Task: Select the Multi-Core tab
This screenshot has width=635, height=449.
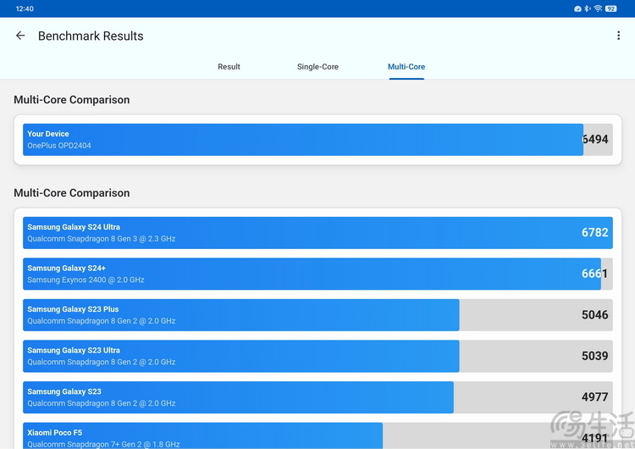Action: [406, 66]
